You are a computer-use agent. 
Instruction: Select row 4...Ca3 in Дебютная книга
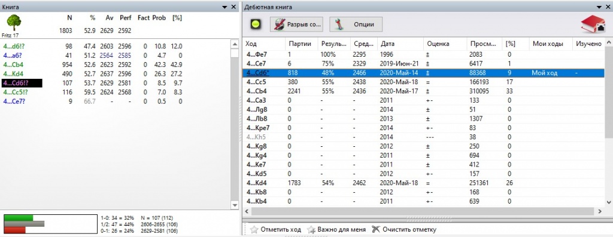coord(423,100)
